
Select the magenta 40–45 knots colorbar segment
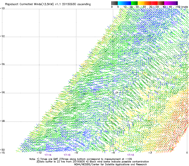click(168, 3)
